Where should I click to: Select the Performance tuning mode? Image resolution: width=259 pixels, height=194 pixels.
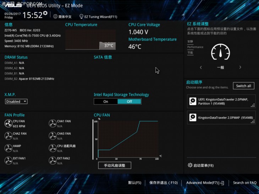tap(195, 47)
